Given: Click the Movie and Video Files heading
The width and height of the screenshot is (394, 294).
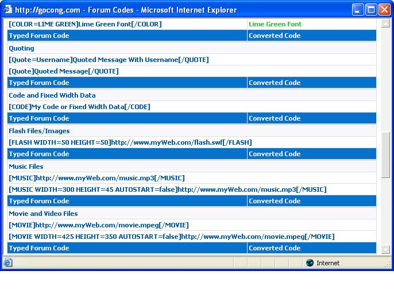Looking at the screenshot, I should point(42,214).
